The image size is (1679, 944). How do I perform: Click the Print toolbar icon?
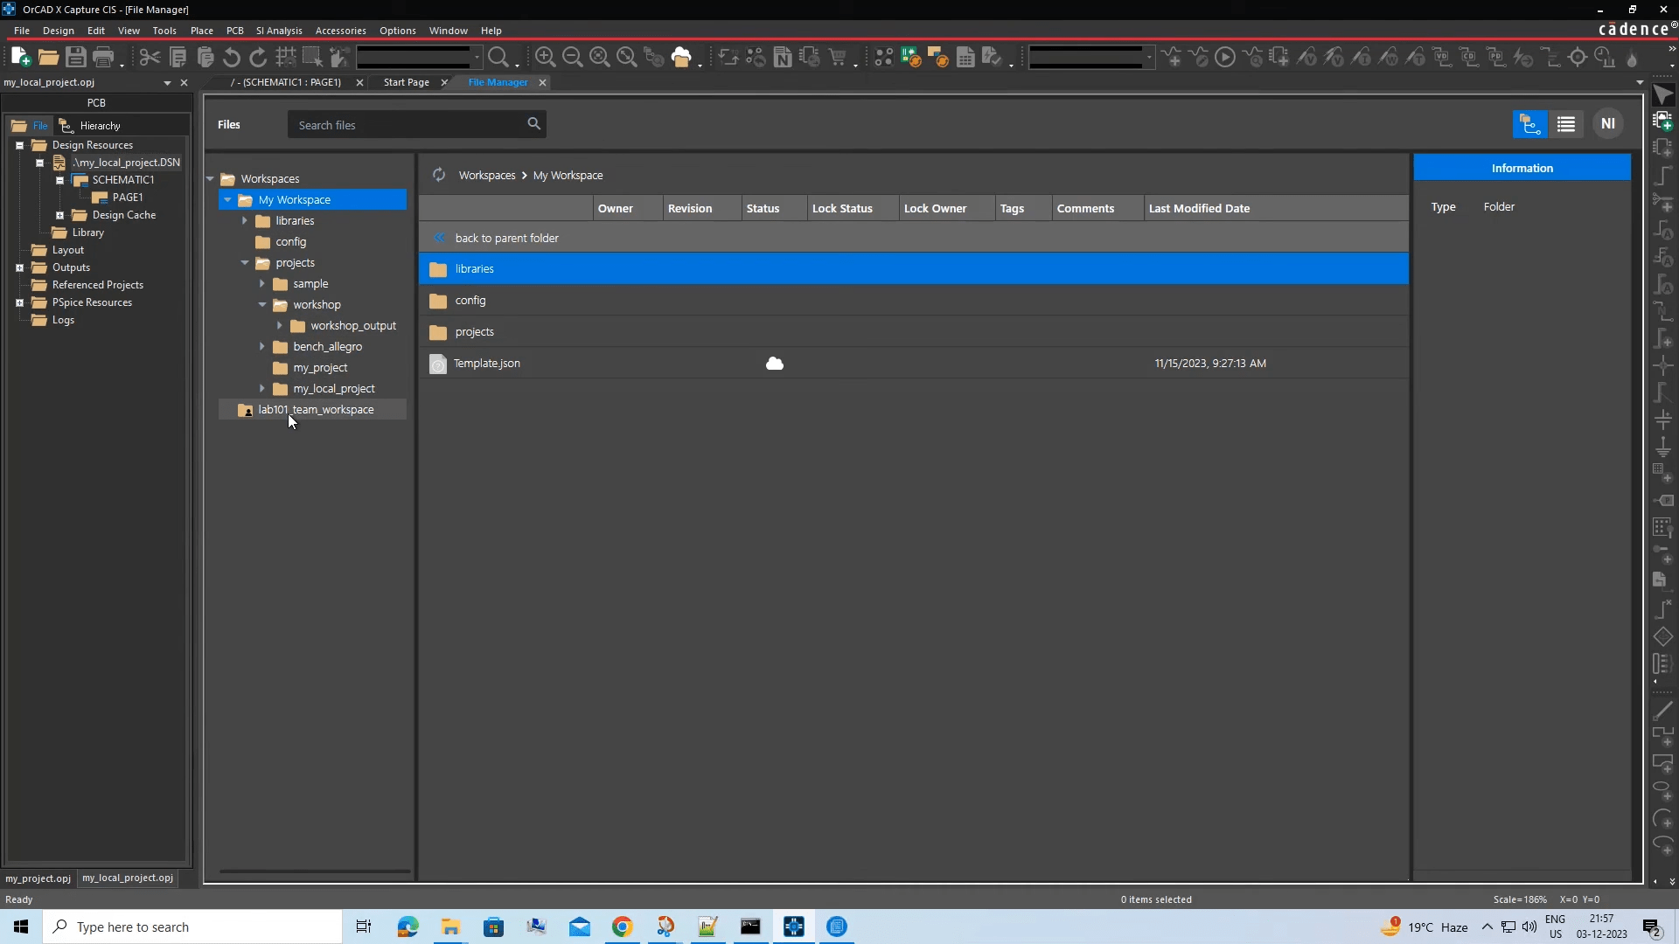click(x=103, y=58)
